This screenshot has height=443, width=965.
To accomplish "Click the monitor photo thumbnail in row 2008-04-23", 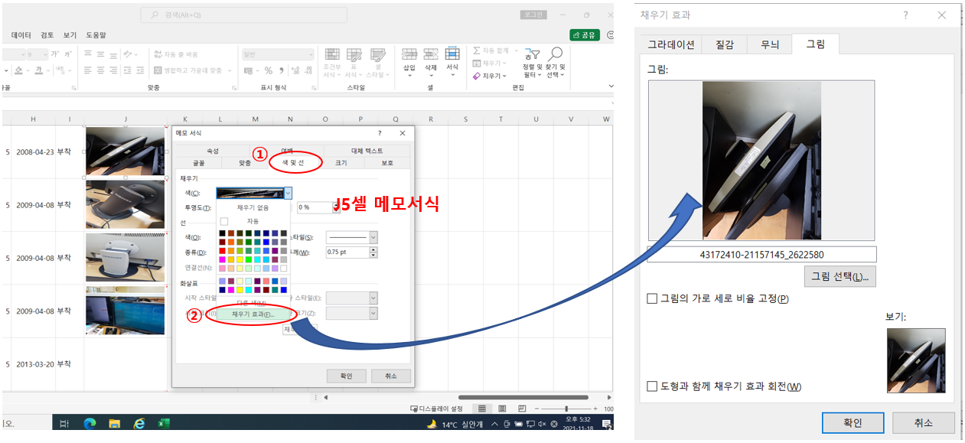I will [x=125, y=151].
